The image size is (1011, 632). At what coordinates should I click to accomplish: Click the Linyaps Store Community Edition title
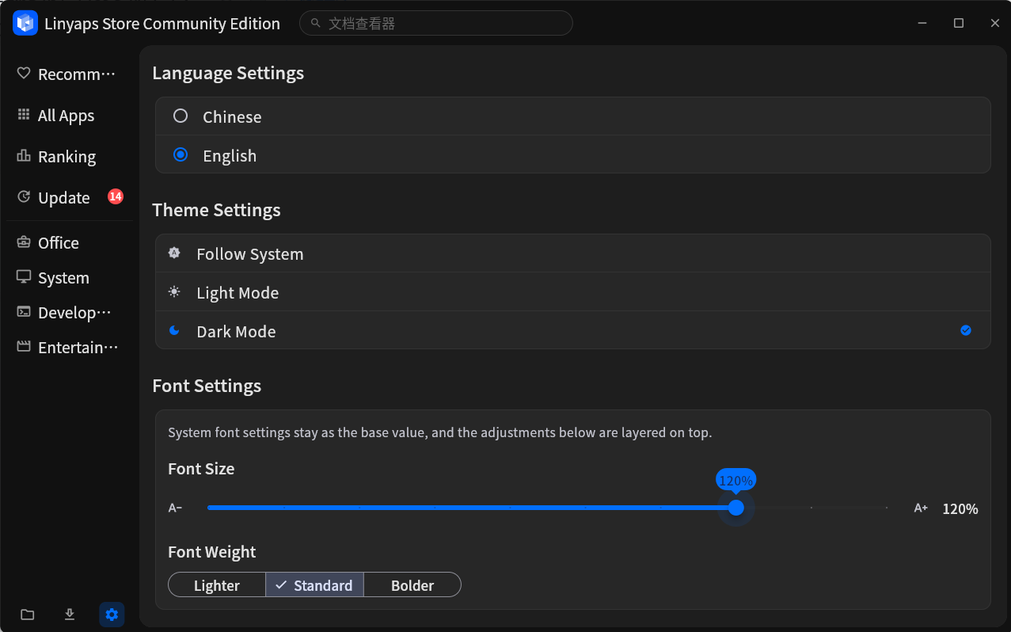[162, 24]
